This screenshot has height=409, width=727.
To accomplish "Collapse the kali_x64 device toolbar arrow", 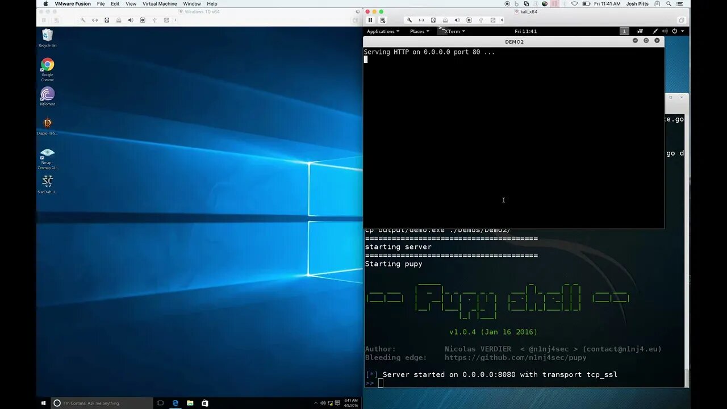I will (x=502, y=20).
